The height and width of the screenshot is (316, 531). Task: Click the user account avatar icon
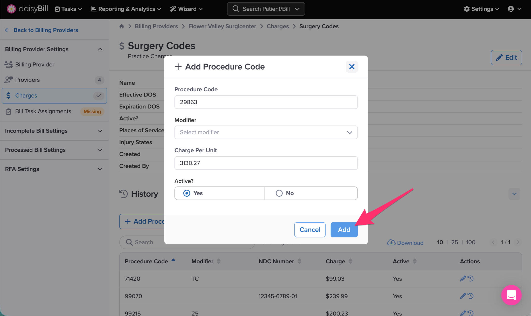(511, 9)
